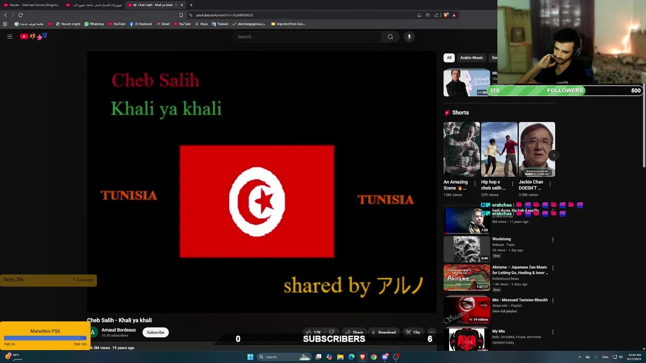
Task: Open a new browser tab
Action: tap(191, 5)
